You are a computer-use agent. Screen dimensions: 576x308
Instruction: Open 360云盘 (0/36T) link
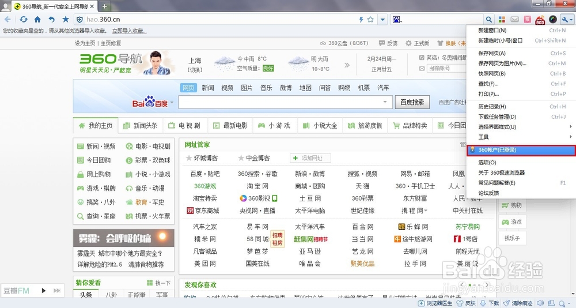coord(344,43)
